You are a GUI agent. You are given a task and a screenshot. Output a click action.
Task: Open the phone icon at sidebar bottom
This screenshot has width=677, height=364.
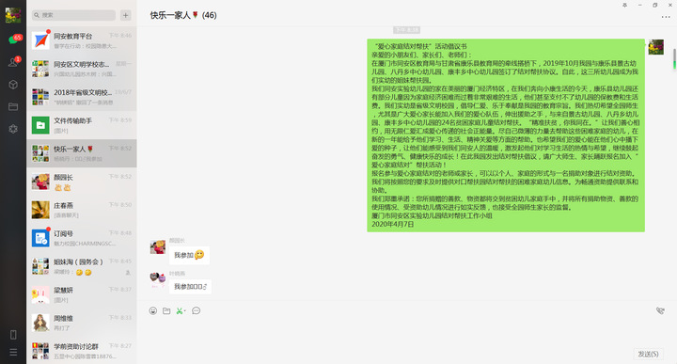(x=13, y=335)
